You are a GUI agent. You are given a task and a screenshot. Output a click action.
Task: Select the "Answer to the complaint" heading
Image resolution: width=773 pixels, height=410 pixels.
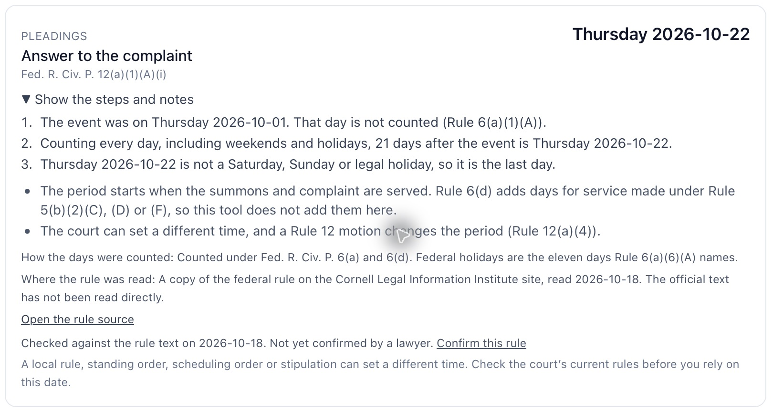[106, 56]
